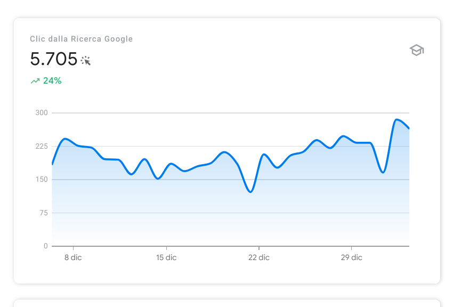This screenshot has width=453, height=307.
Task: Click the 15 dic axis label
Action: pos(166,257)
